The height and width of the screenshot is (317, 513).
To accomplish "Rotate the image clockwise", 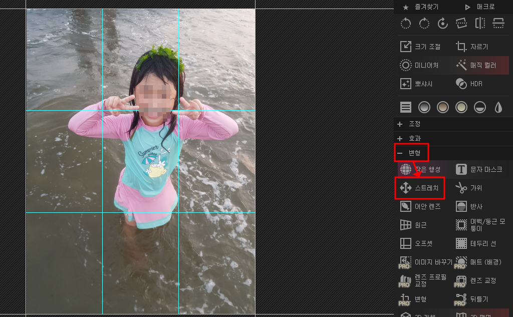I will 424,23.
